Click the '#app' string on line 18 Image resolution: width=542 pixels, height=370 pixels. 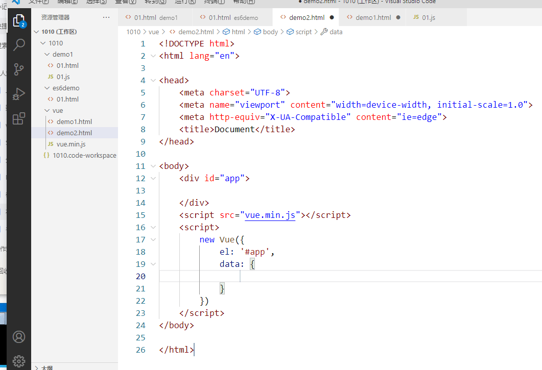255,252
